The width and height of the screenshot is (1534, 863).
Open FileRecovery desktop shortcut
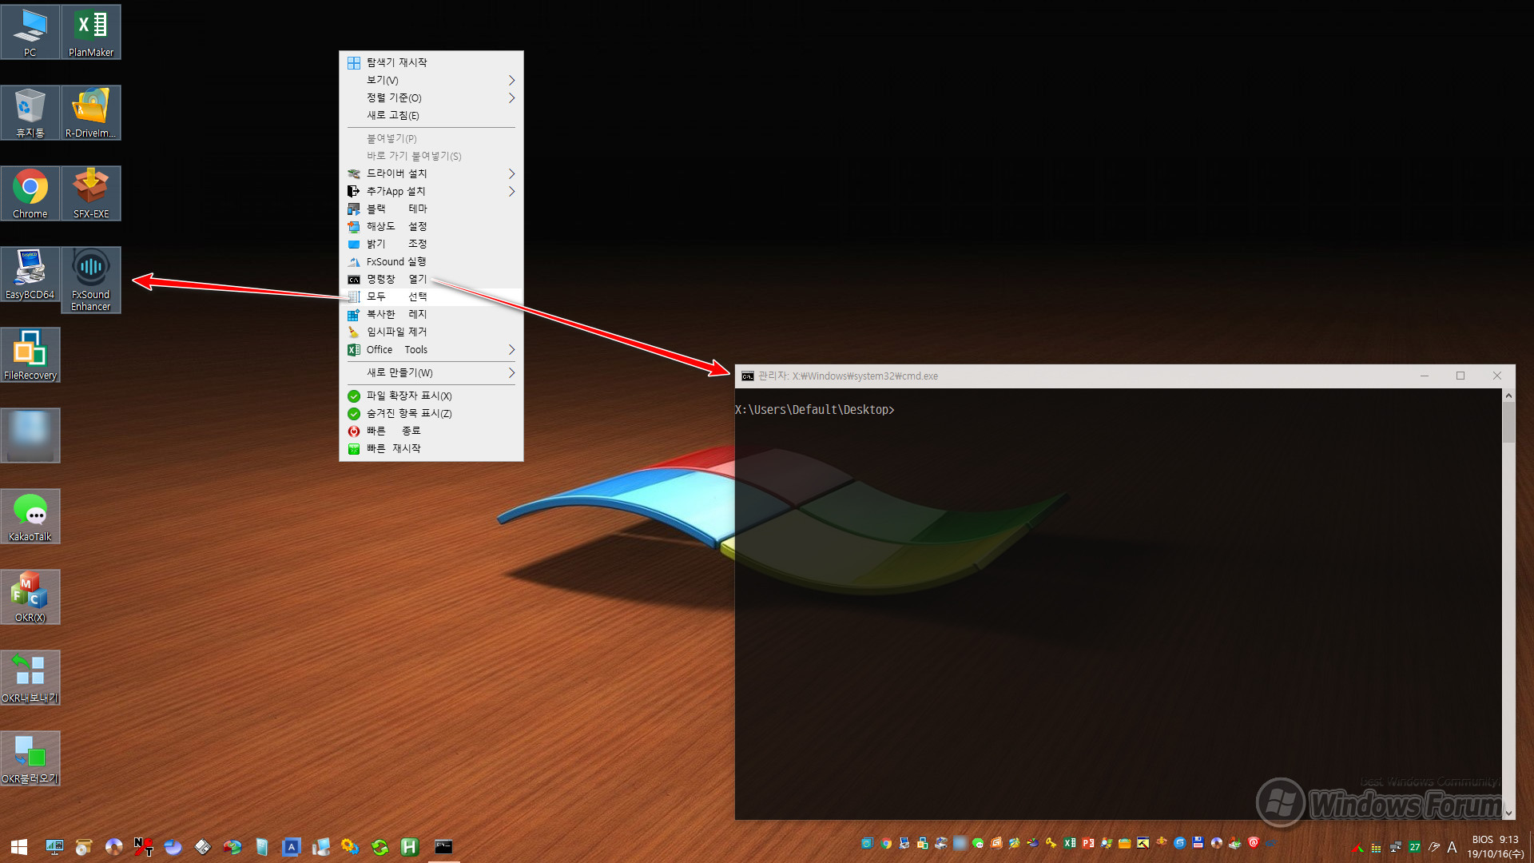pos(30,355)
